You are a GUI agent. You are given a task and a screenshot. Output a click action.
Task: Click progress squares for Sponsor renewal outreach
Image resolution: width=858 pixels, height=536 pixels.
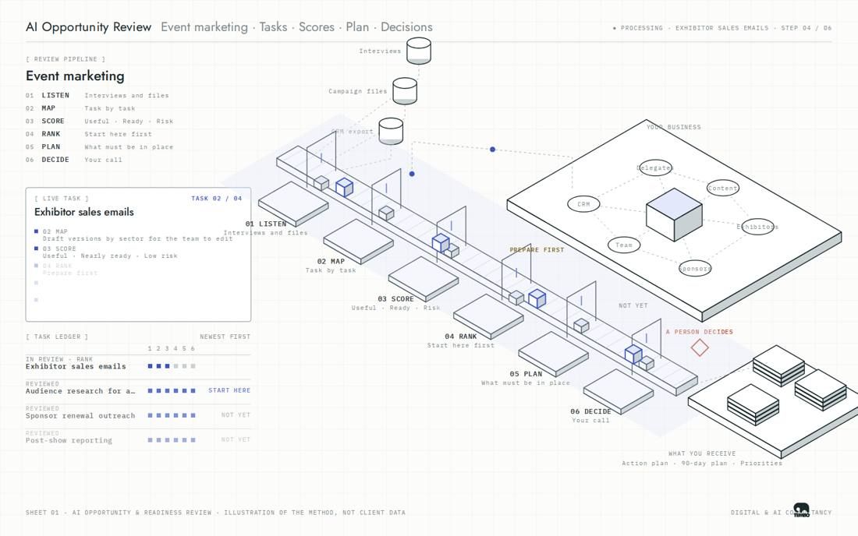coord(172,415)
